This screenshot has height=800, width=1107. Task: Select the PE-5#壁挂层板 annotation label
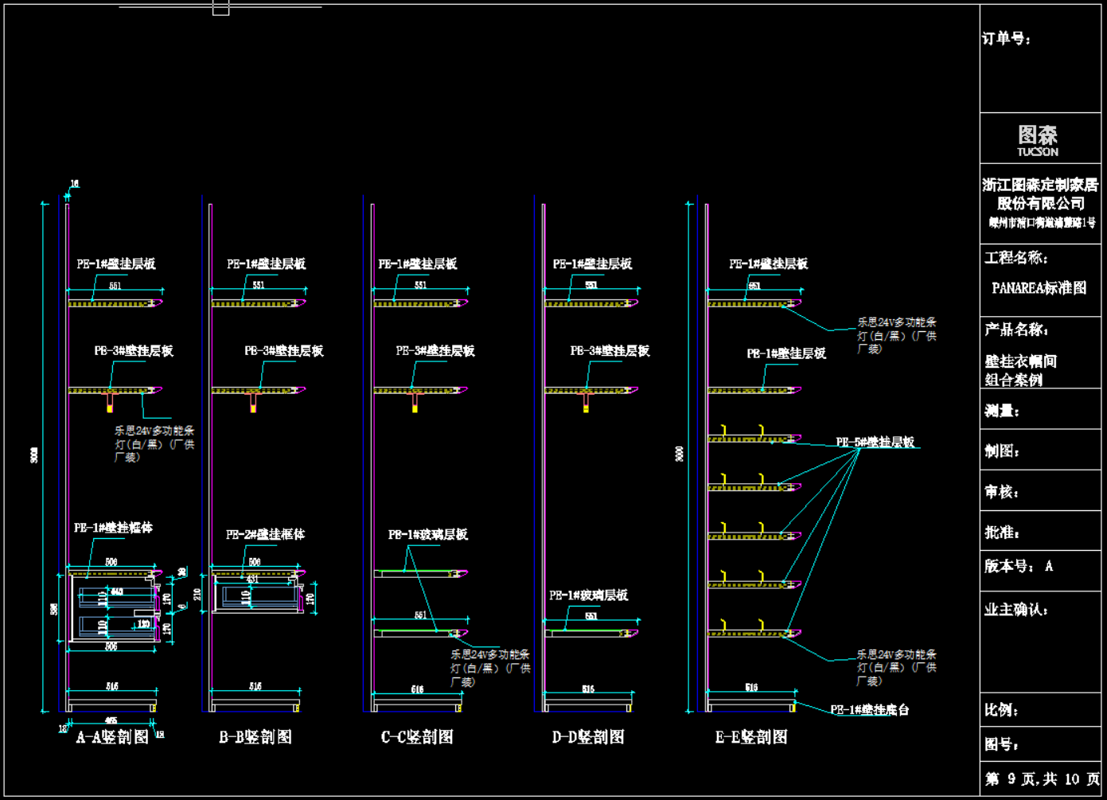pyautogui.click(x=875, y=442)
